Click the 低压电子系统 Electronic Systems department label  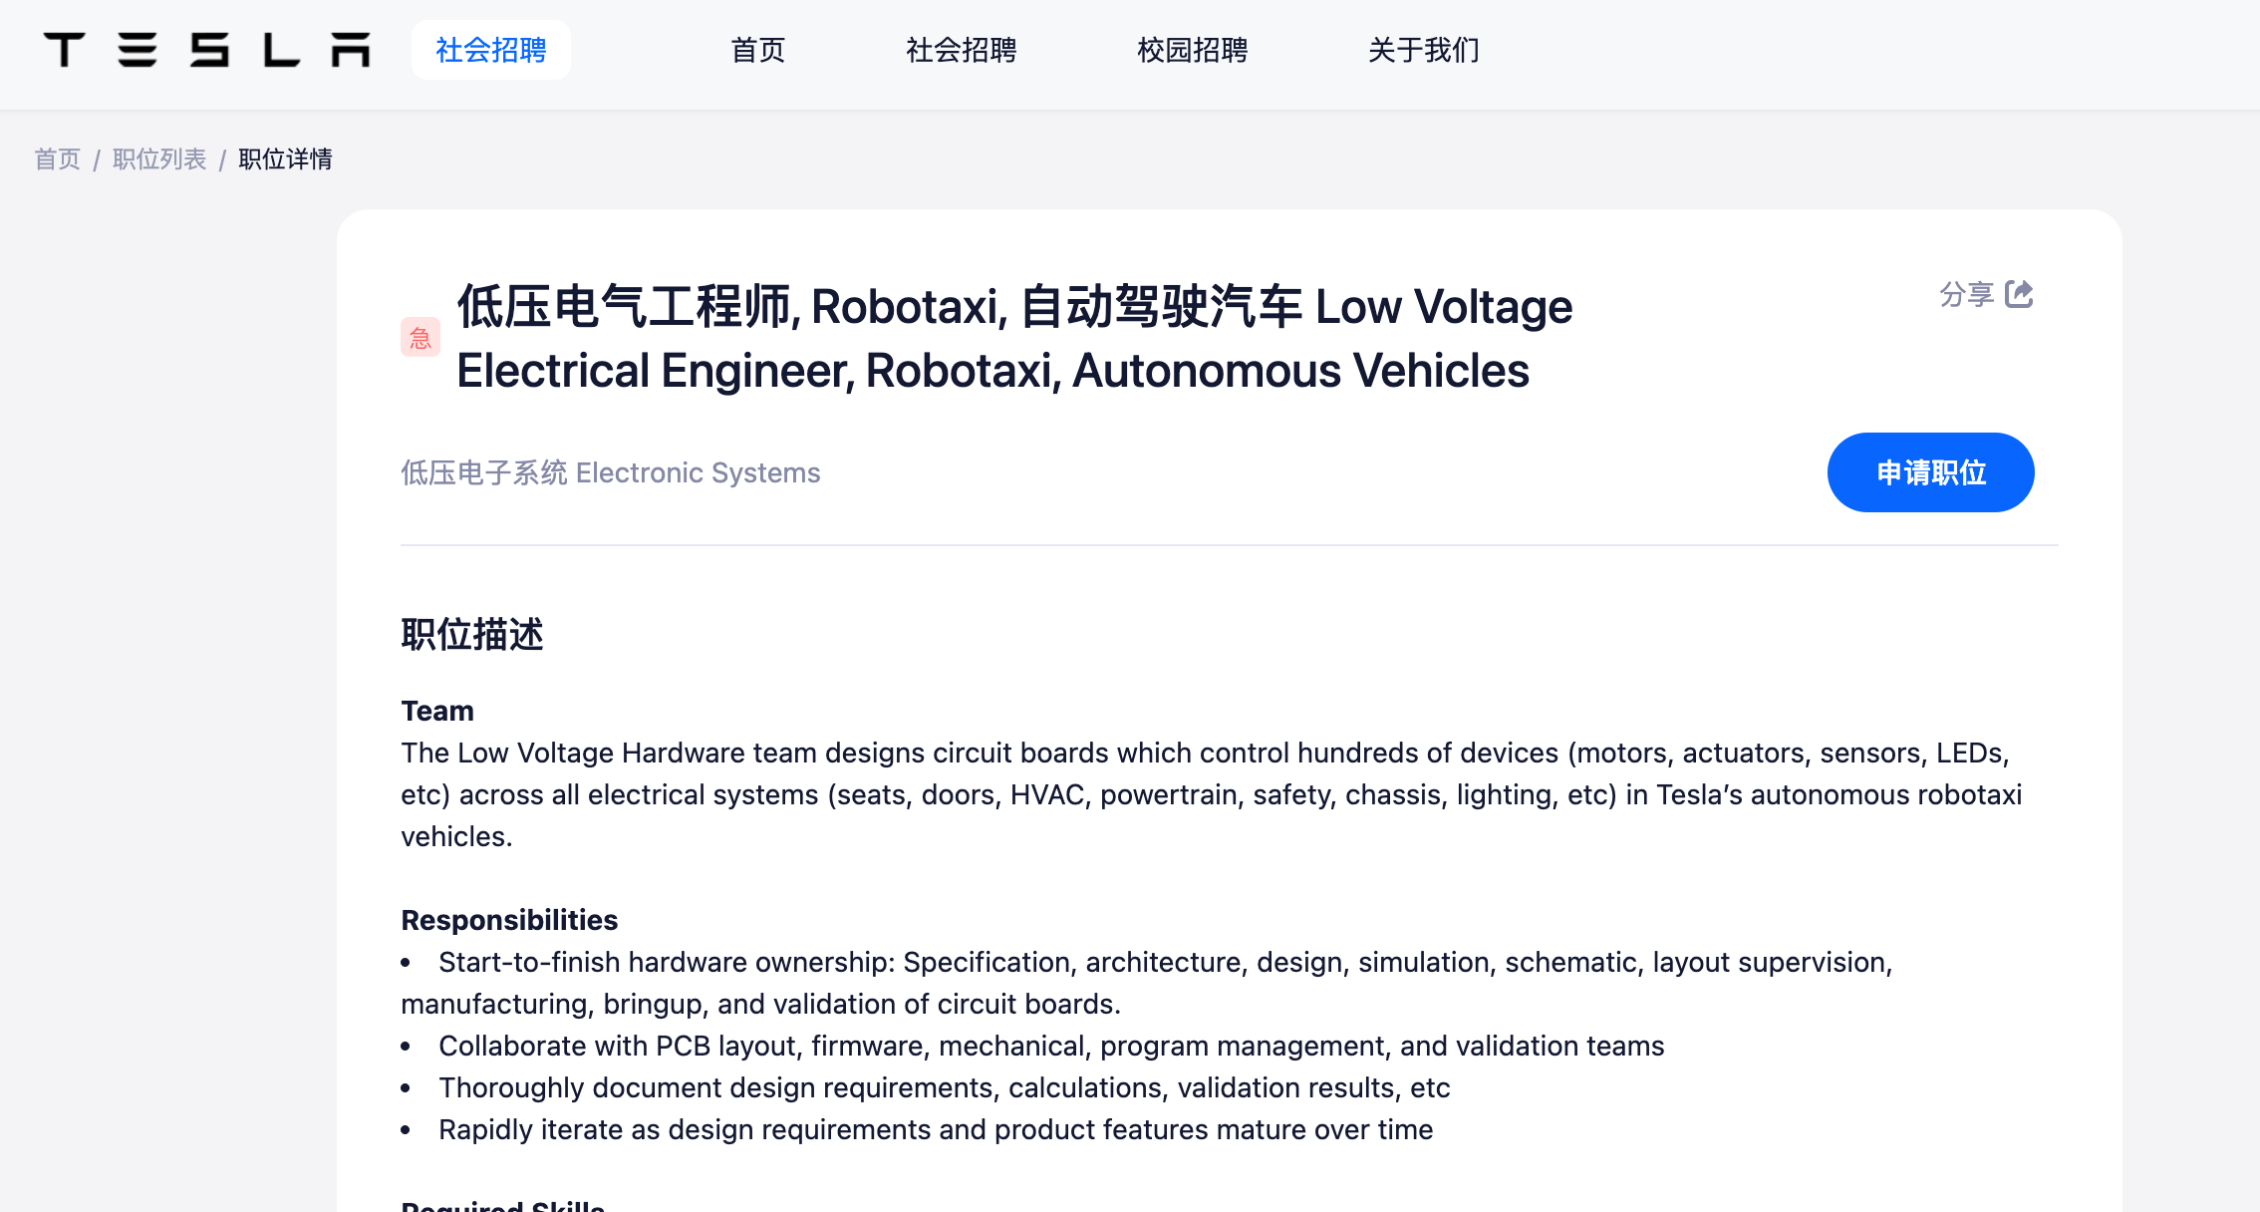610,472
